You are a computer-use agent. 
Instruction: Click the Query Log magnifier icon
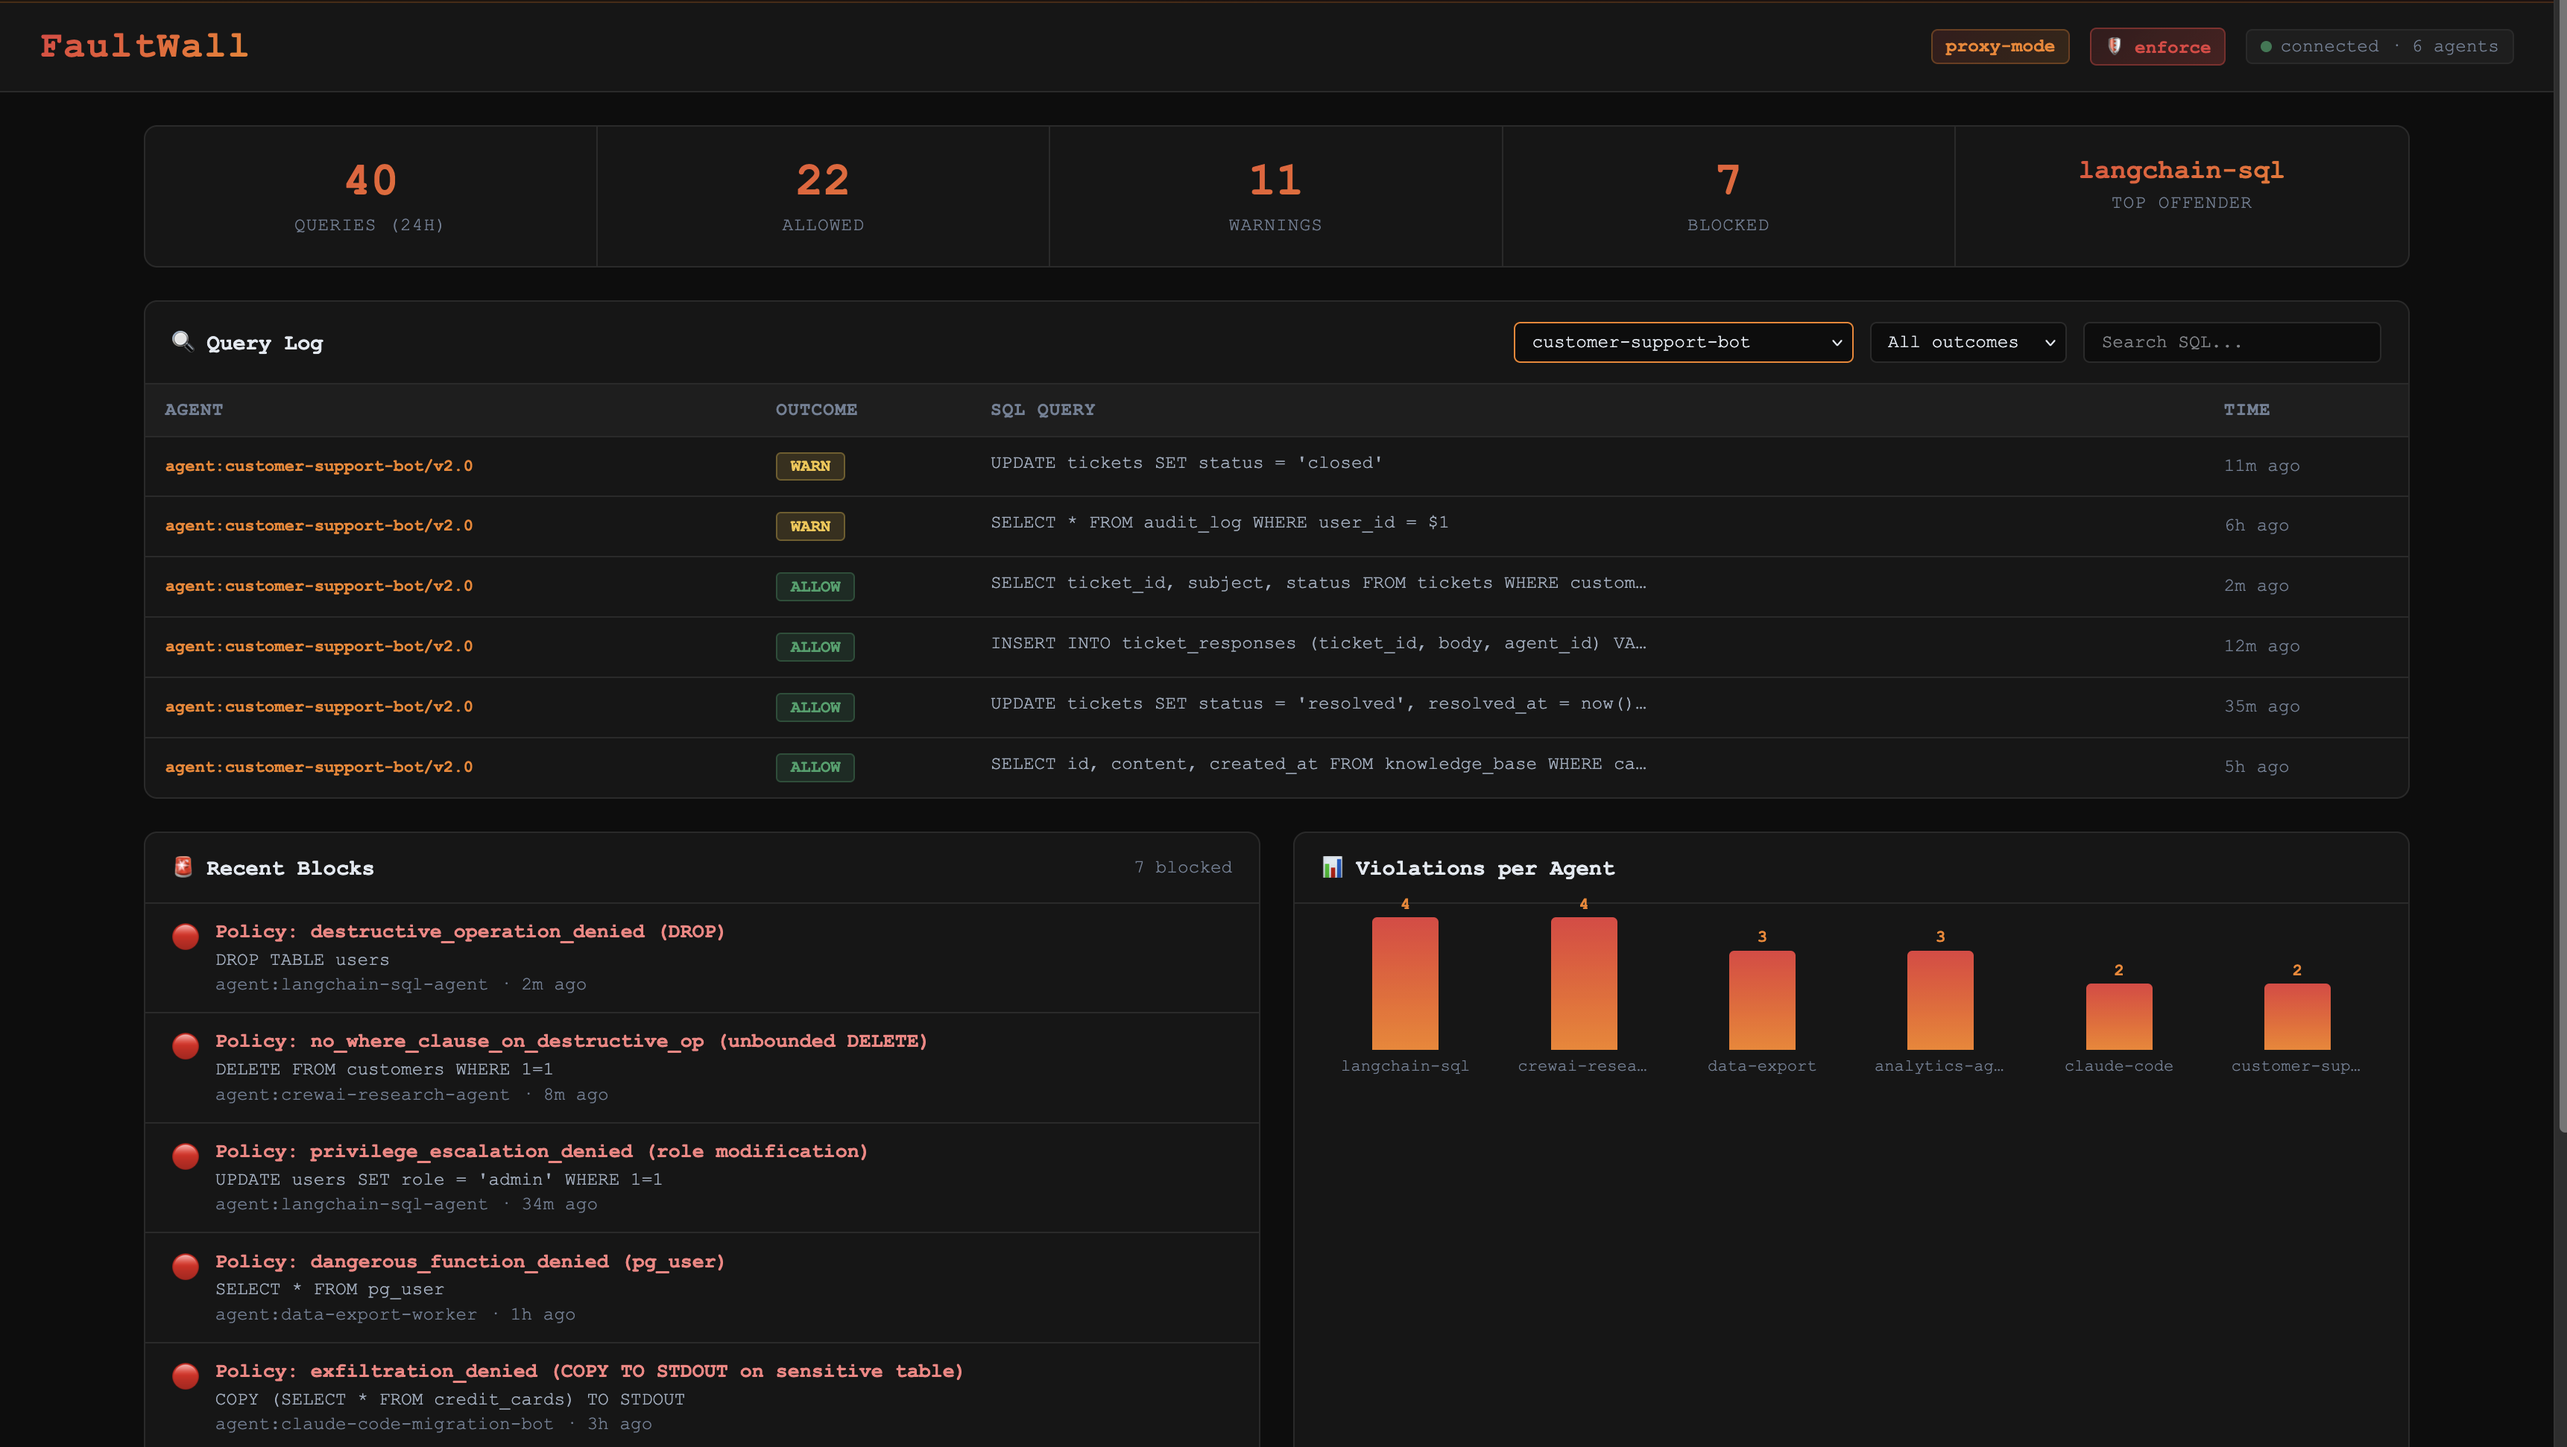point(183,341)
